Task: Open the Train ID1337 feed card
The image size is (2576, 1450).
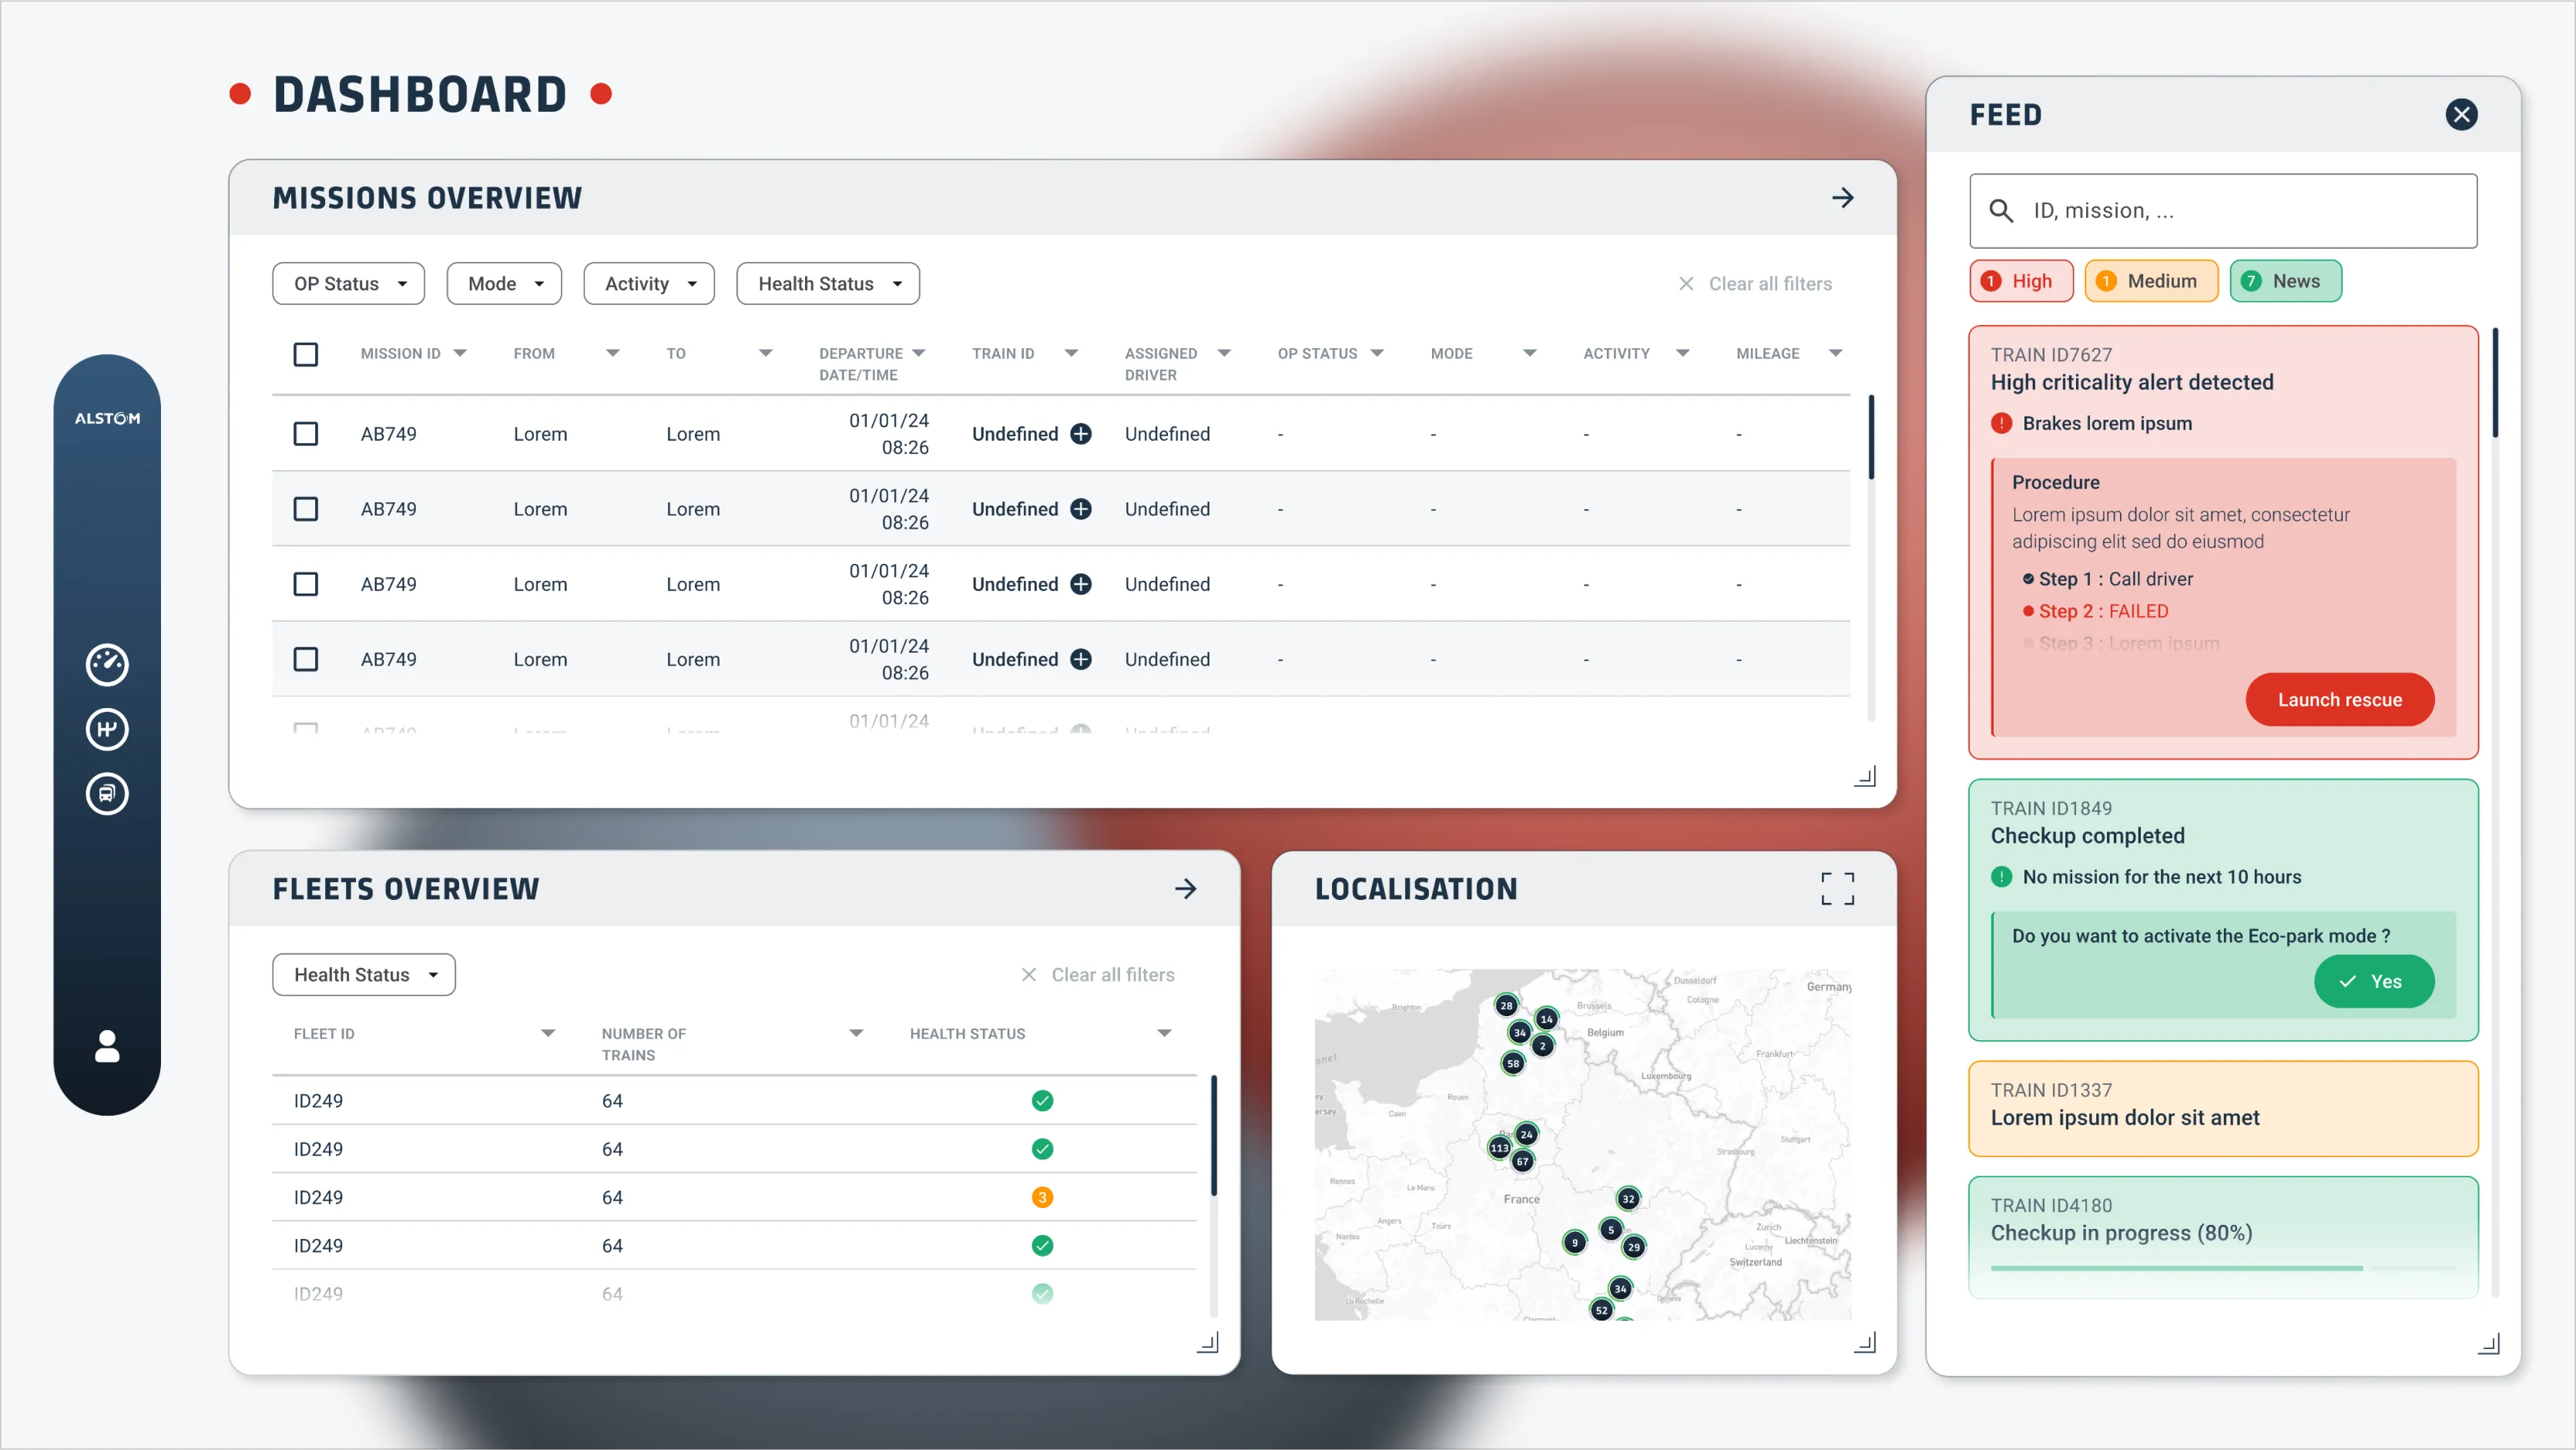Action: [2223, 1109]
